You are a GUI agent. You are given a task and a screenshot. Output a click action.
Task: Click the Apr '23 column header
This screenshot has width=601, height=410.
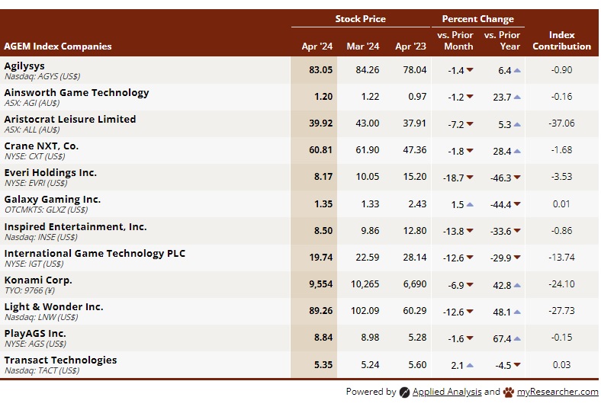(410, 46)
